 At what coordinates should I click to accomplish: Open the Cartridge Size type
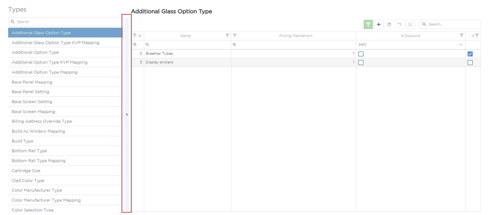point(65,170)
